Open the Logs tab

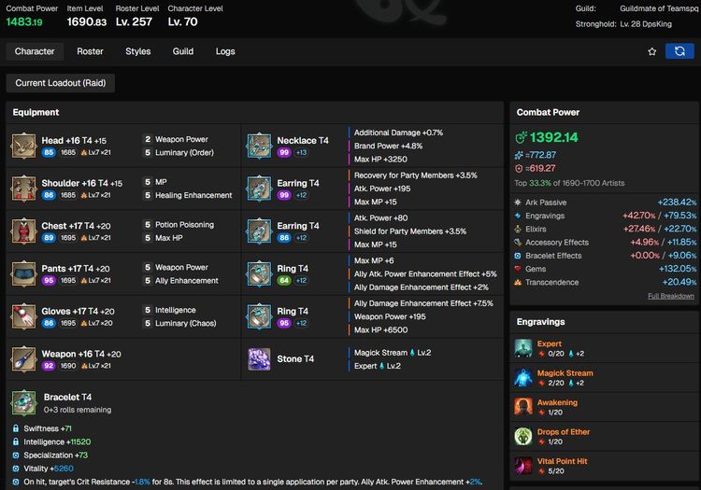tap(225, 51)
